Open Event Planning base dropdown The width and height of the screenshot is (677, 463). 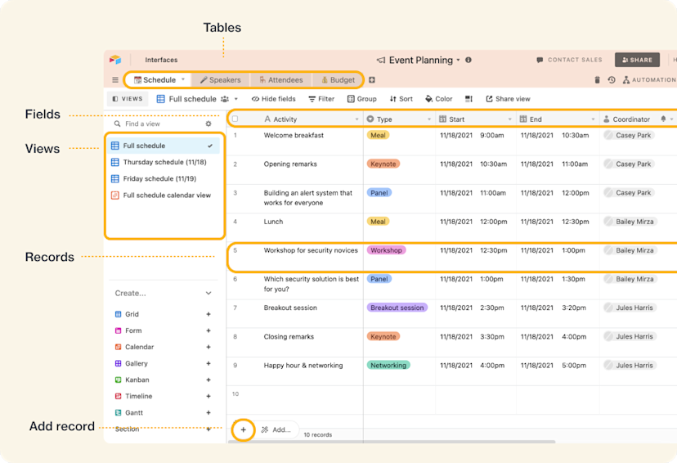458,60
